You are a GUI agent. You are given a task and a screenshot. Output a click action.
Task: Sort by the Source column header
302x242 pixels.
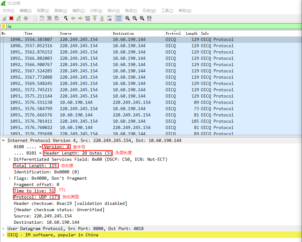pyautogui.click(x=85, y=33)
